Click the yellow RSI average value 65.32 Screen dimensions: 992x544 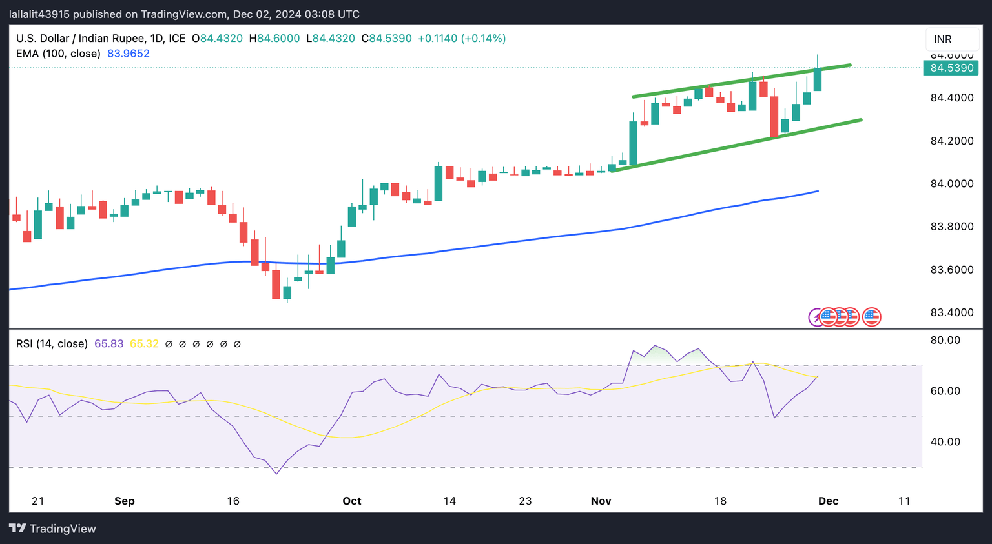[x=144, y=344]
